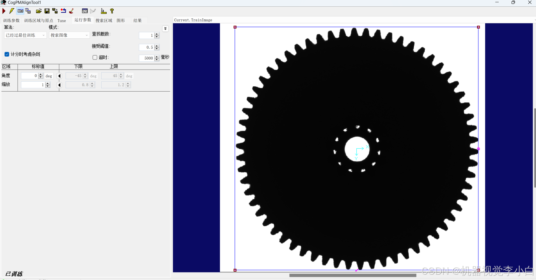Decrease the 接受阈值 with down arrow
This screenshot has height=280, width=536.
tap(157, 49)
